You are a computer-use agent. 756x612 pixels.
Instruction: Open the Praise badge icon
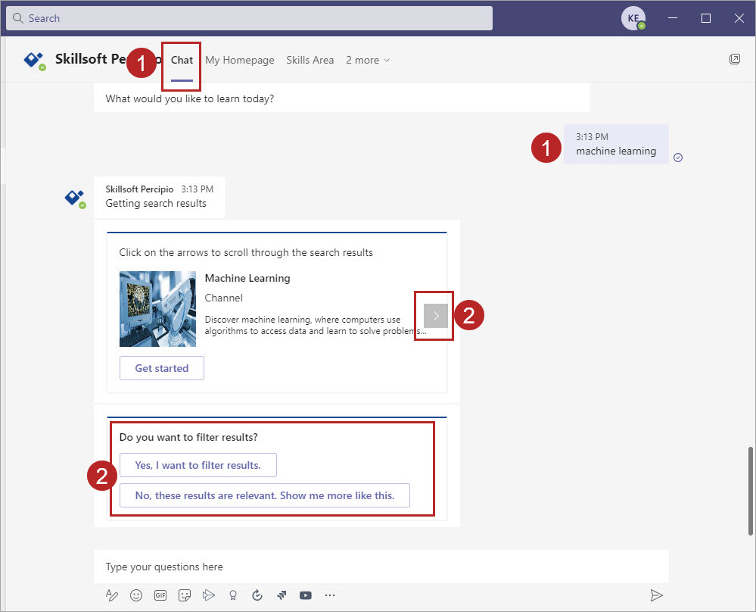[x=233, y=595]
